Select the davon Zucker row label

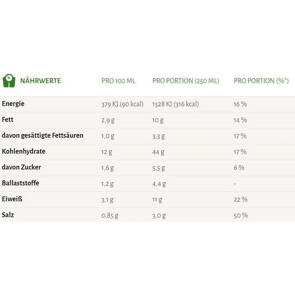21,167
